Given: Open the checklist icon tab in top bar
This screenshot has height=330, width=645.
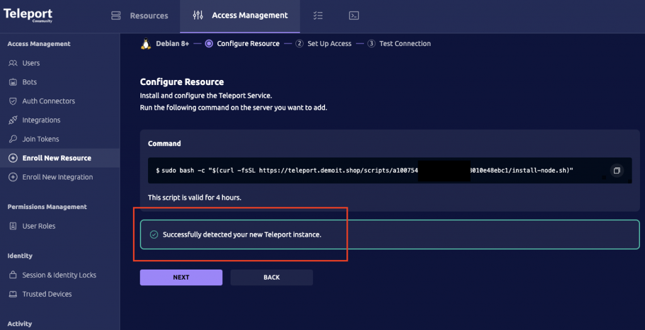Looking at the screenshot, I should pyautogui.click(x=318, y=16).
